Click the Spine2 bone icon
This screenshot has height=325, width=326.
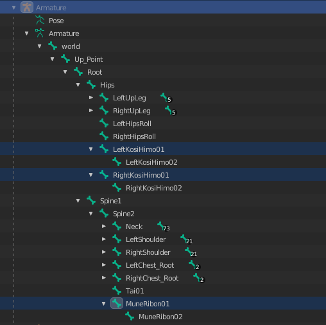tap(104, 214)
